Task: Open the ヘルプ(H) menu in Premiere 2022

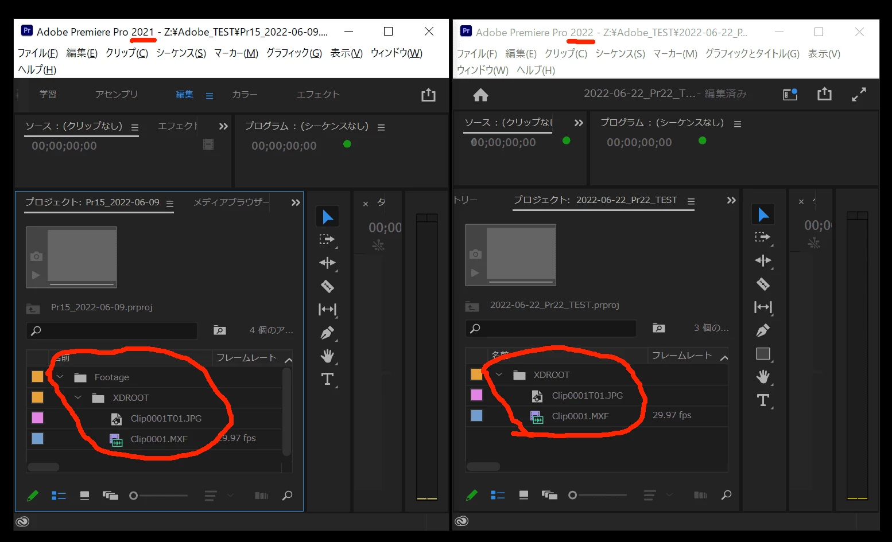Action: pyautogui.click(x=536, y=70)
